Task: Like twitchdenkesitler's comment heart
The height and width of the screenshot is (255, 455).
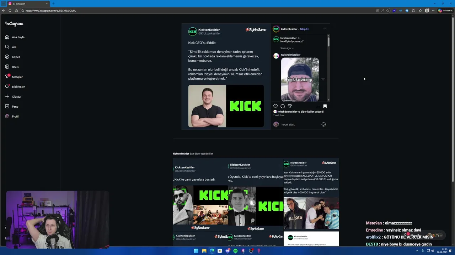Action: point(323,79)
